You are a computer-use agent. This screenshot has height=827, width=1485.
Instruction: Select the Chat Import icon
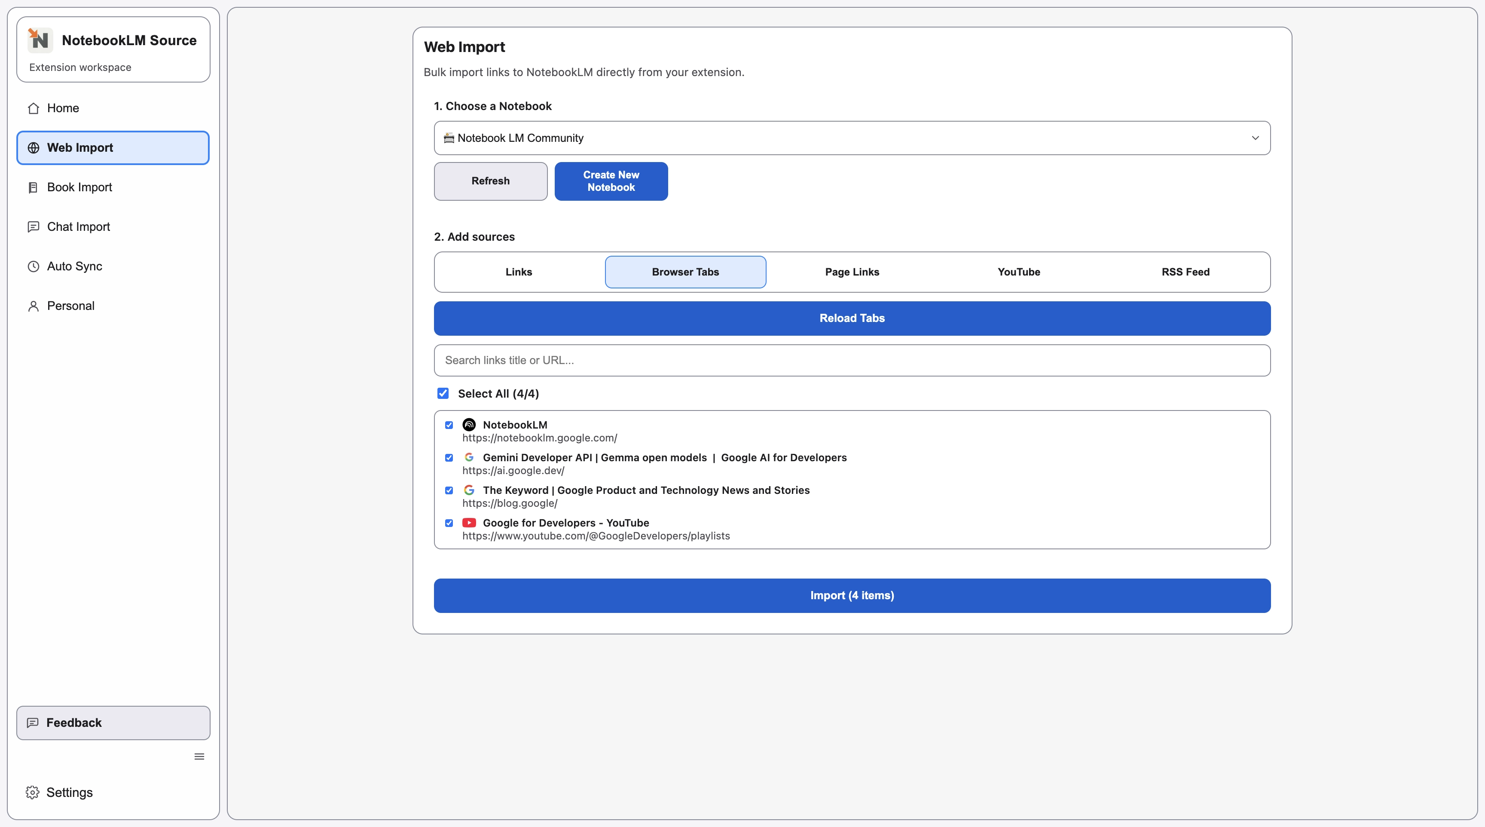click(33, 227)
